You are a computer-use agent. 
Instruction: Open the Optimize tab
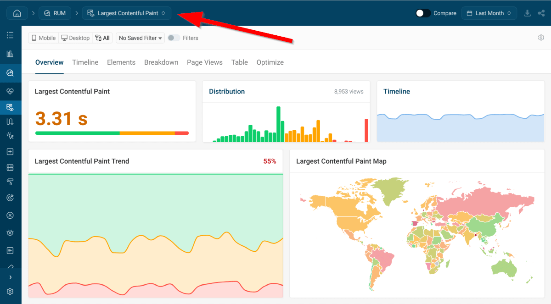[x=270, y=62]
